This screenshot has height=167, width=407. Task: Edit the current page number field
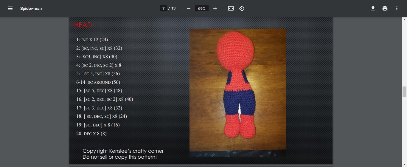(163, 8)
